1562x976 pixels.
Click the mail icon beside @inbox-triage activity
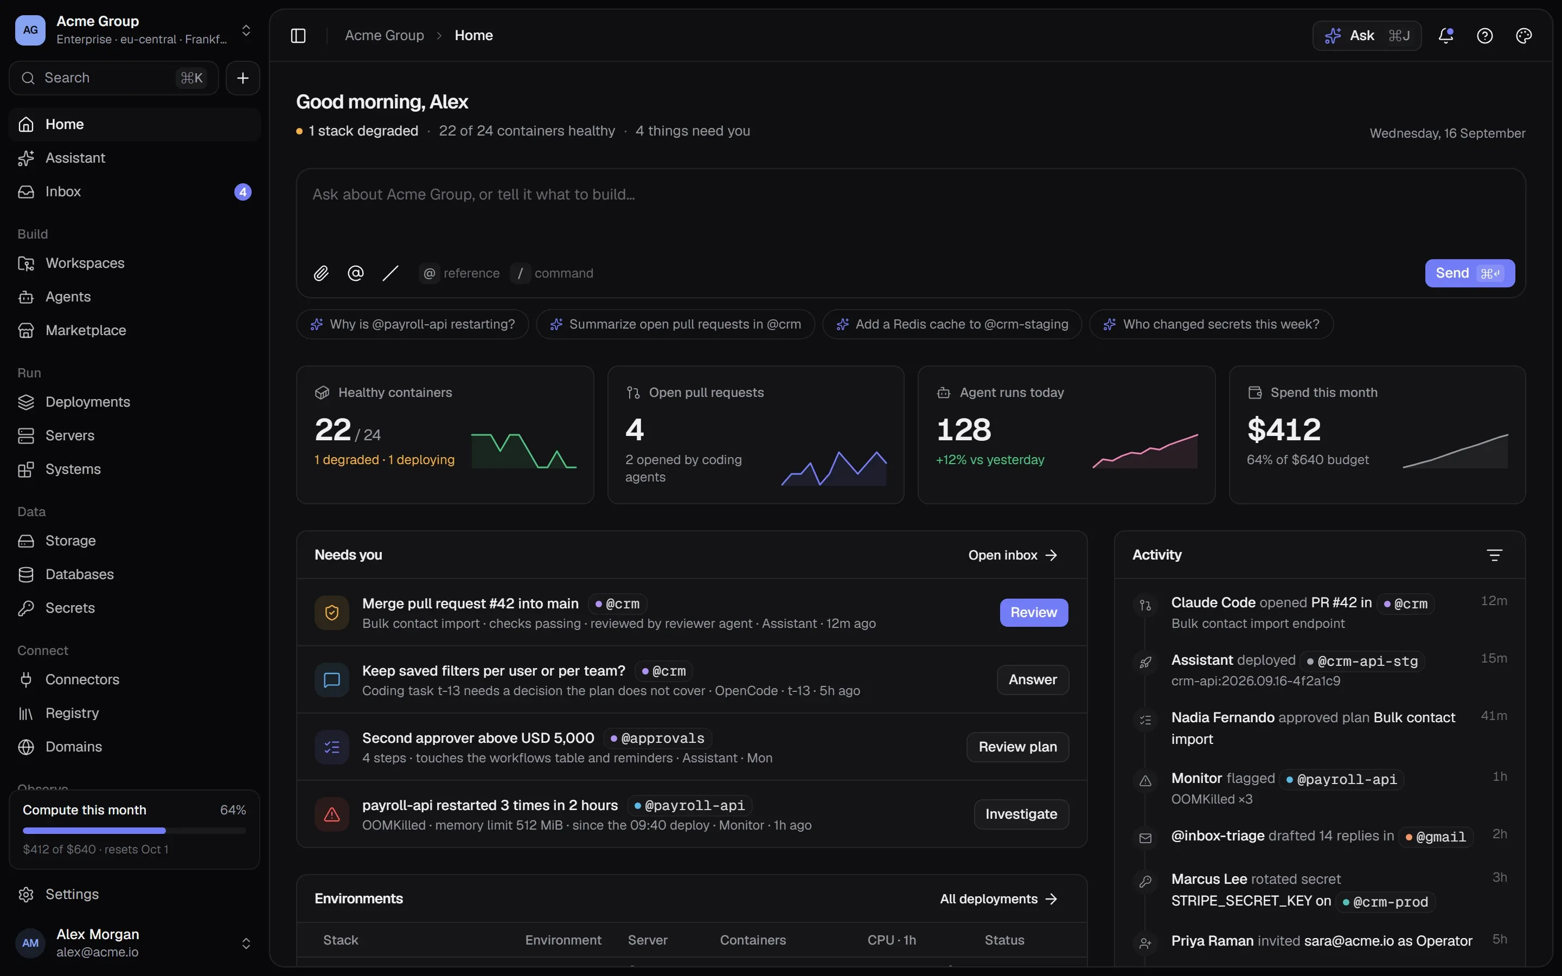1145,838
